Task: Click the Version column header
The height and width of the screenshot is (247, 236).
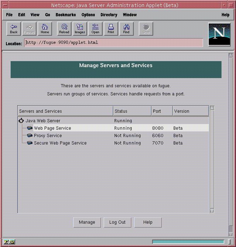Action: coord(191,111)
